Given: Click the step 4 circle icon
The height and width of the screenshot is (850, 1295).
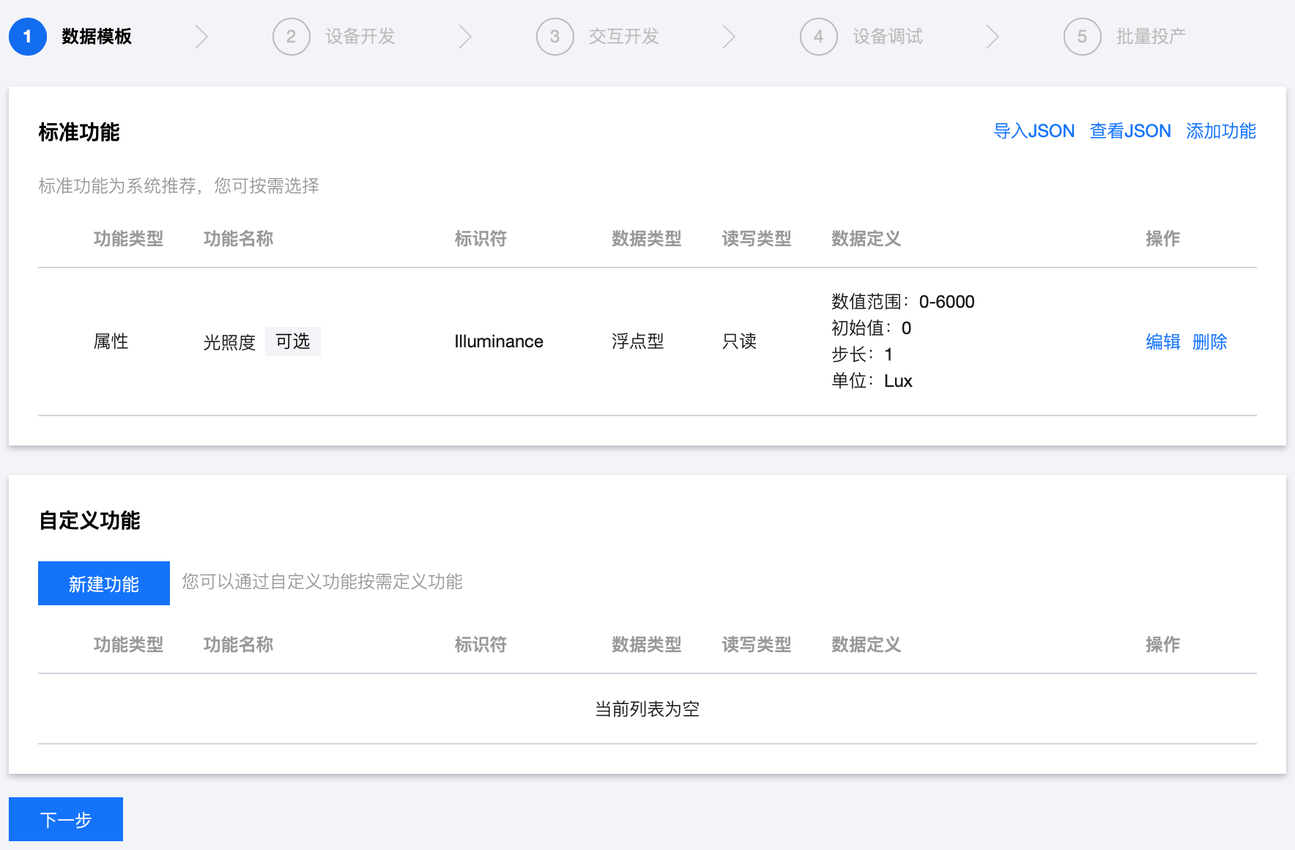Looking at the screenshot, I should click(x=818, y=37).
